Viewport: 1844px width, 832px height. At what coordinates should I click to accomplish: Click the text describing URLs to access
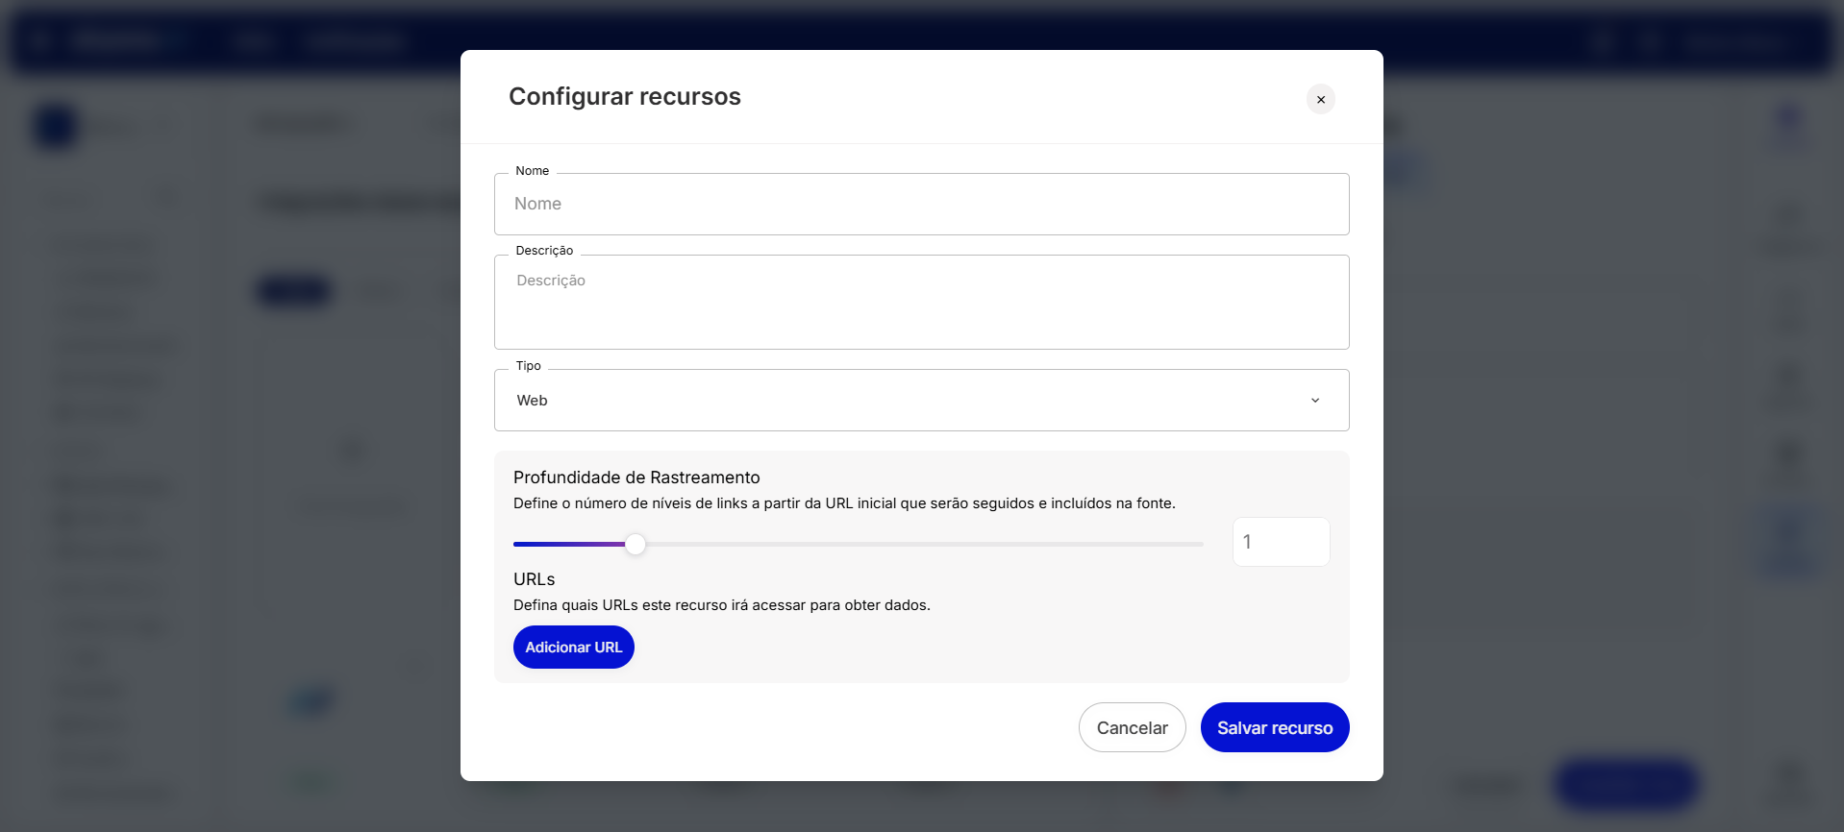[721, 605]
